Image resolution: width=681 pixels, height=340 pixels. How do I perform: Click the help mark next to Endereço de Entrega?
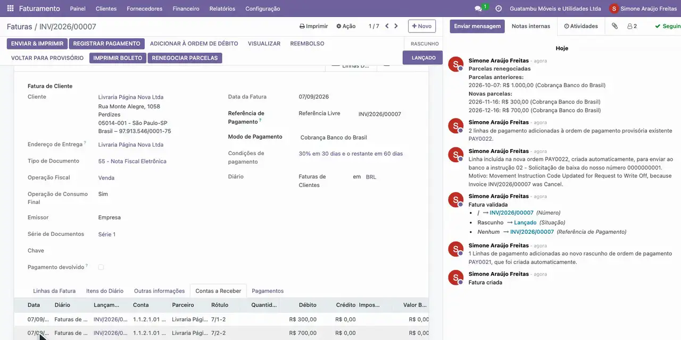tap(85, 143)
